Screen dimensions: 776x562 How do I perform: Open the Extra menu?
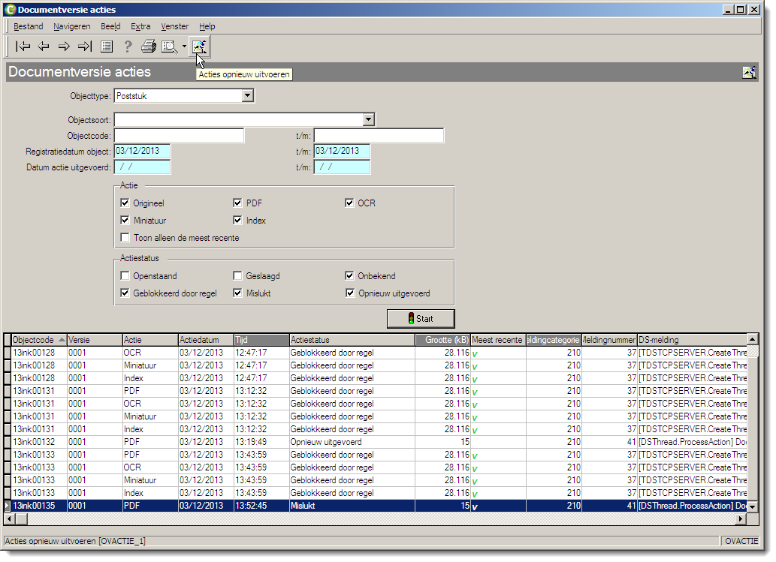140,26
